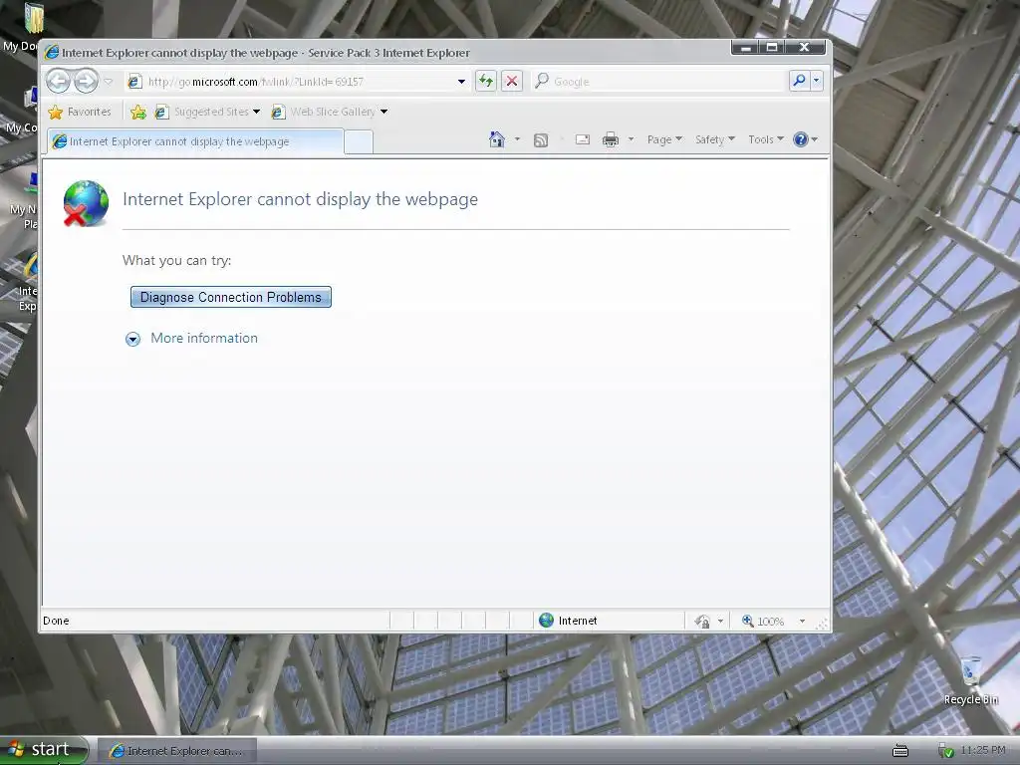This screenshot has height=765, width=1020.
Task: Select the 'Internet Explorer cannot display' tab
Action: point(195,141)
